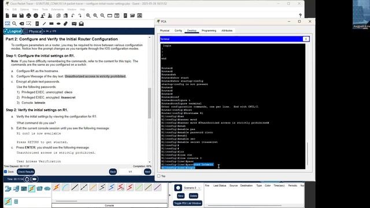Image resolution: width=370 pixels, height=208 pixels.
Task: Close the Terminal with its X button
Action: click(306, 39)
